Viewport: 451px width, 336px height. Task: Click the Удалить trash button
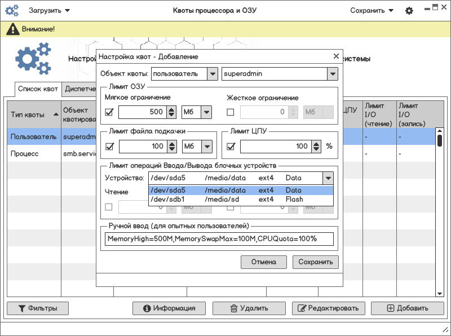[249, 308]
